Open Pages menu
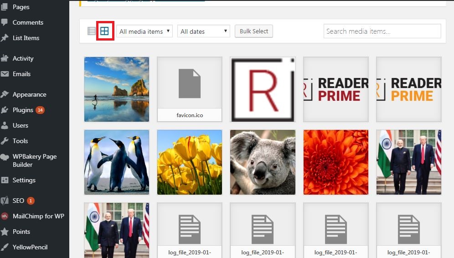The image size is (454, 258). coord(21,7)
